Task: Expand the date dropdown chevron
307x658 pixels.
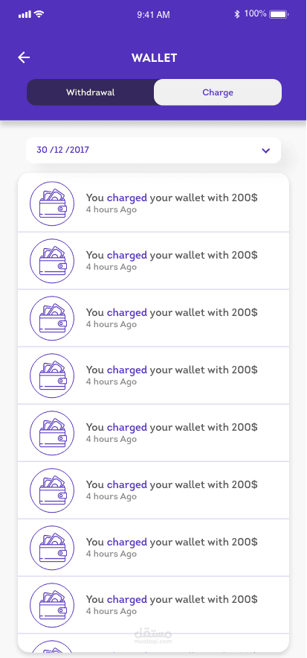Action: [265, 151]
